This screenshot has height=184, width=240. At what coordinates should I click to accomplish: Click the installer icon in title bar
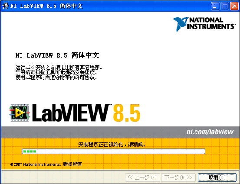point(5,6)
